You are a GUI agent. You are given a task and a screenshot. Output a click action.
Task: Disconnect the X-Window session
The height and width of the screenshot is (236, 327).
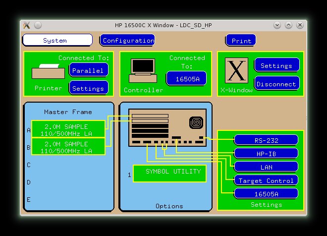[x=277, y=83]
